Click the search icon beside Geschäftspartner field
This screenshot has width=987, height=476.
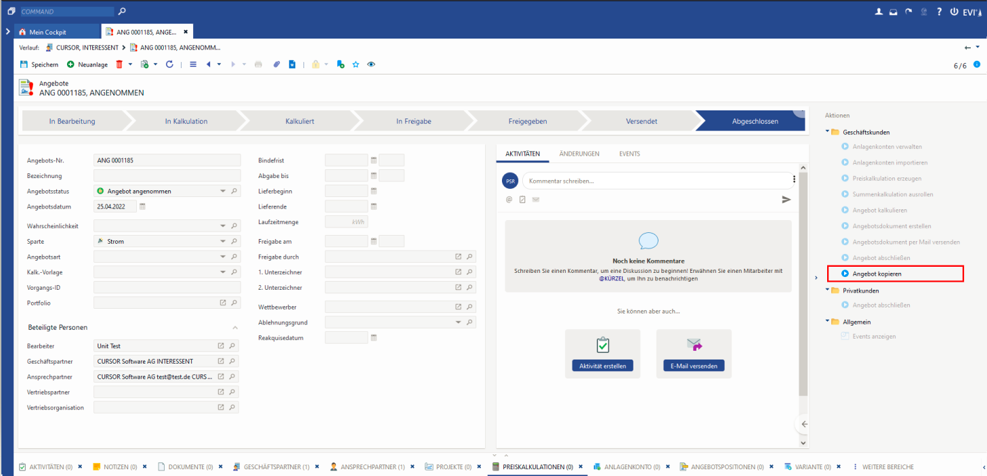pyautogui.click(x=232, y=362)
